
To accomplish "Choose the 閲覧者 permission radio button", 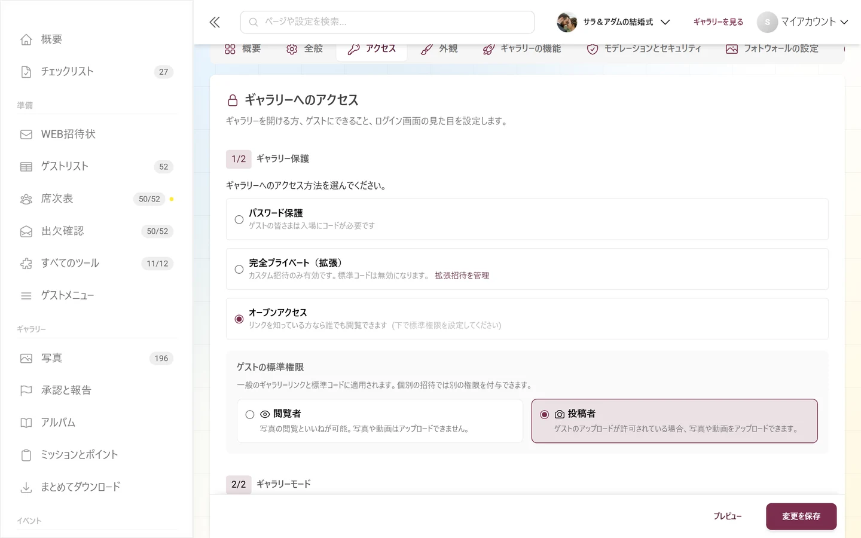I will click(x=250, y=414).
